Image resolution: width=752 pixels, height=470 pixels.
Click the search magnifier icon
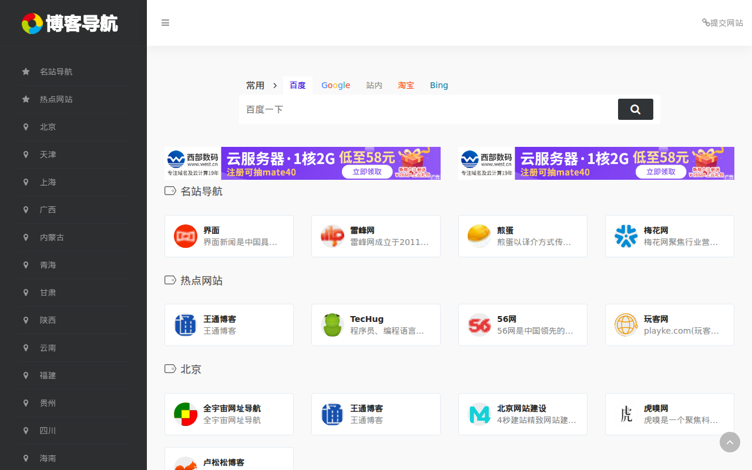coord(635,109)
